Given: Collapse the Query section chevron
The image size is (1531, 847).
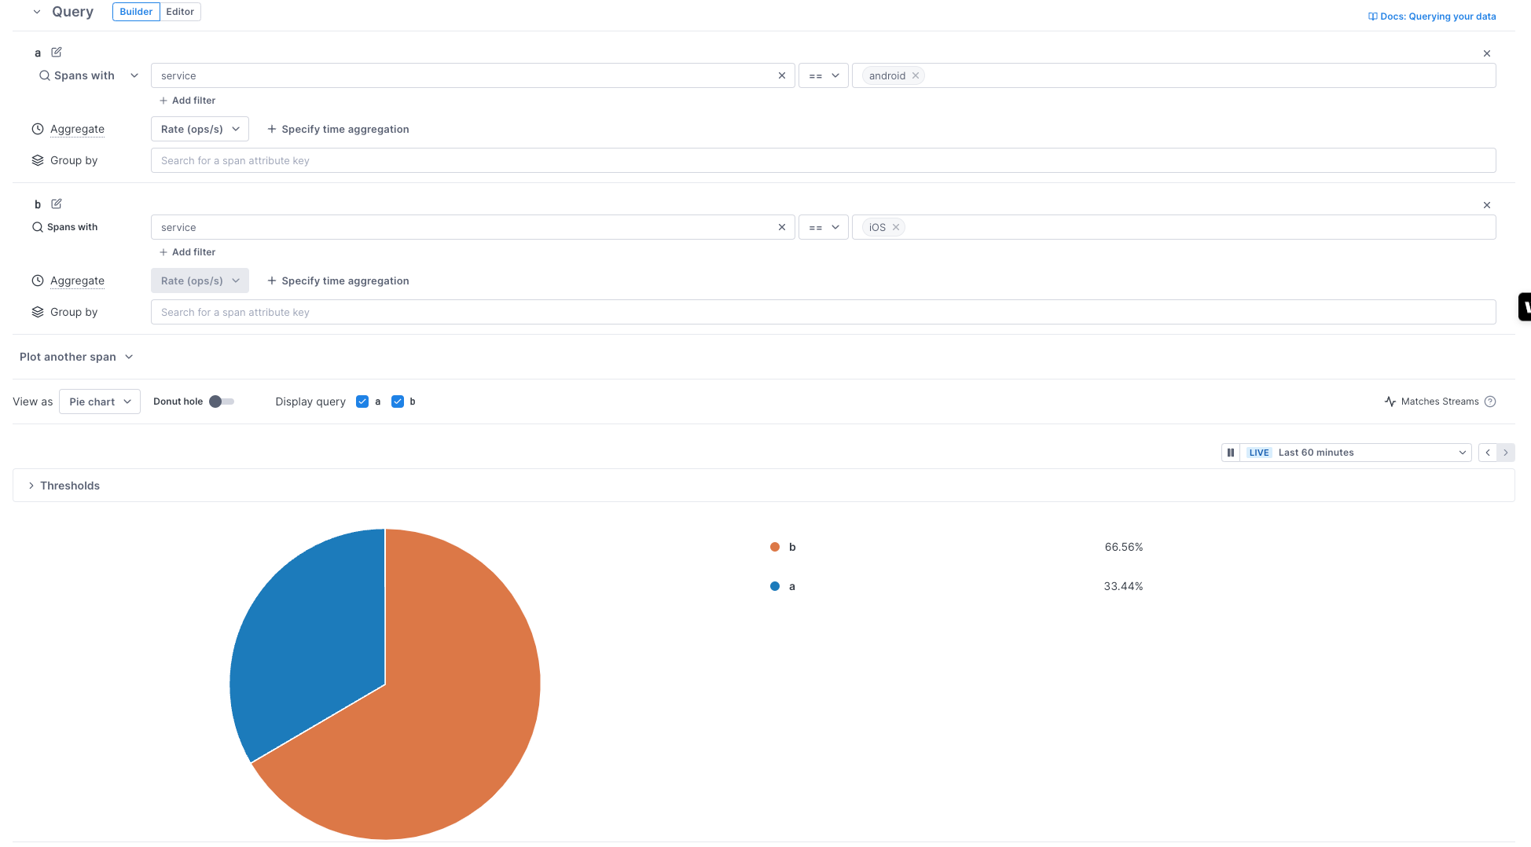Looking at the screenshot, I should (37, 12).
